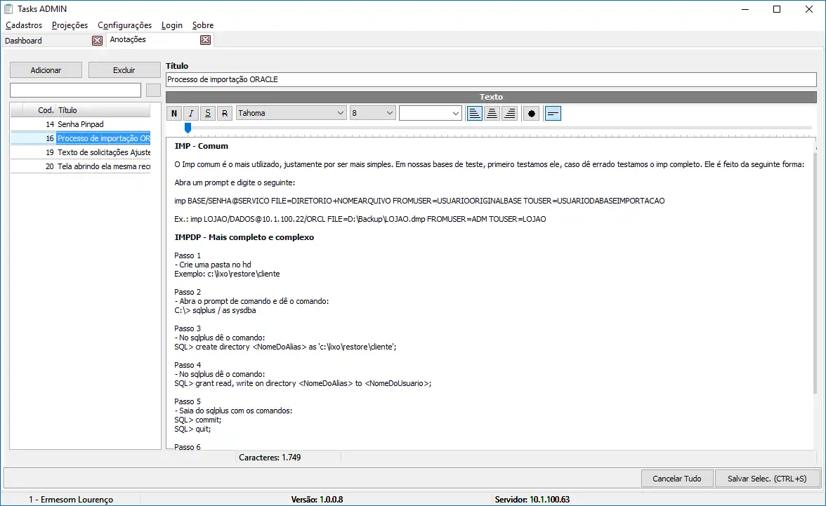826x506 pixels.
Task: Align text to the left
Action: (x=475, y=113)
